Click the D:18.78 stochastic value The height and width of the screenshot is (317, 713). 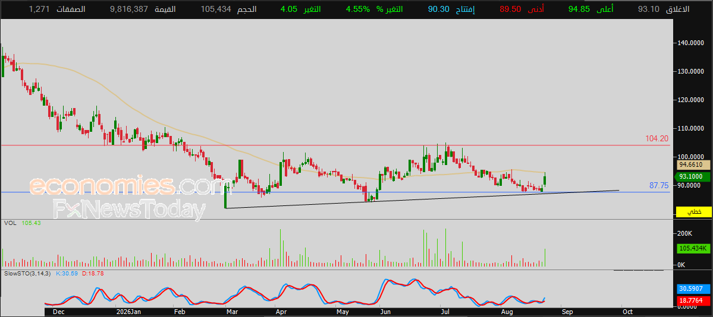tap(90, 274)
